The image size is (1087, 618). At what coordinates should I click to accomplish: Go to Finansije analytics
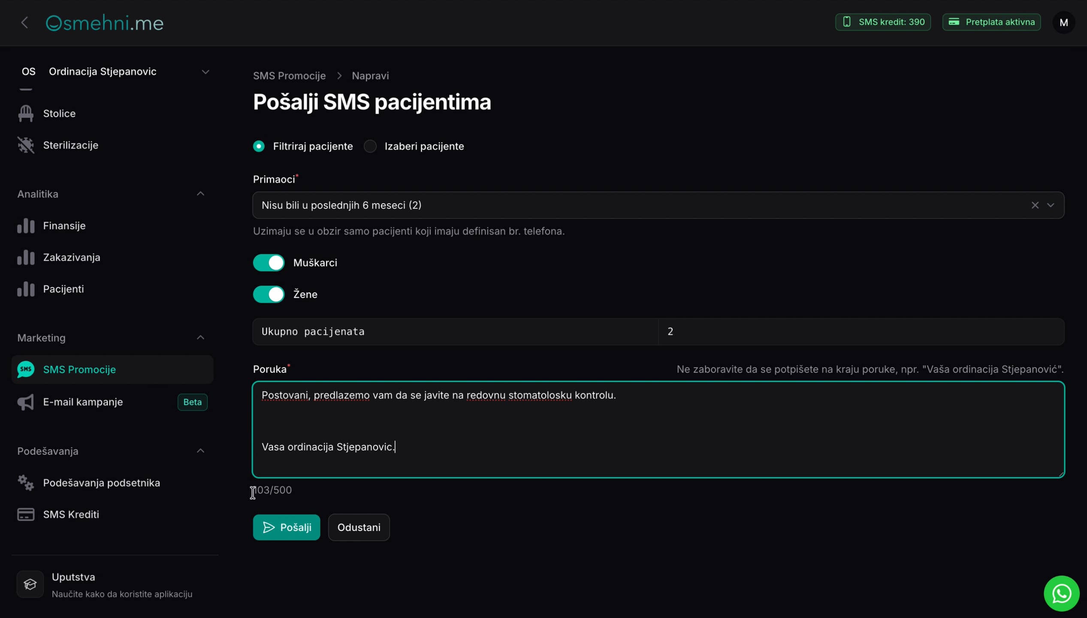tap(112, 225)
